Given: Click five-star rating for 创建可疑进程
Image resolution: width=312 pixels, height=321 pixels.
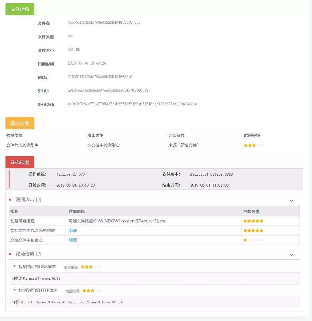Looking at the screenshot, I should coord(253,221).
